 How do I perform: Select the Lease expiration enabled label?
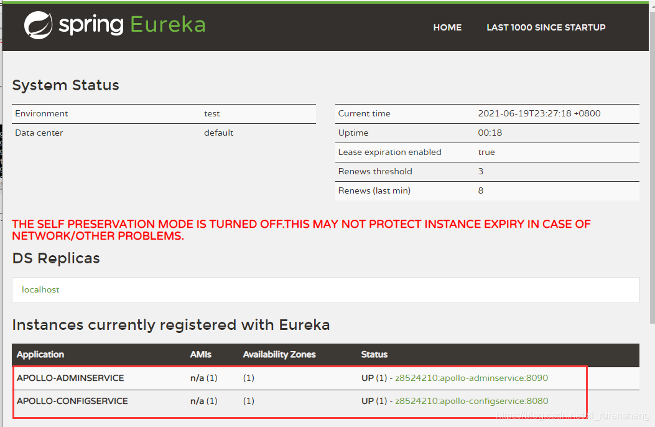tap(390, 152)
